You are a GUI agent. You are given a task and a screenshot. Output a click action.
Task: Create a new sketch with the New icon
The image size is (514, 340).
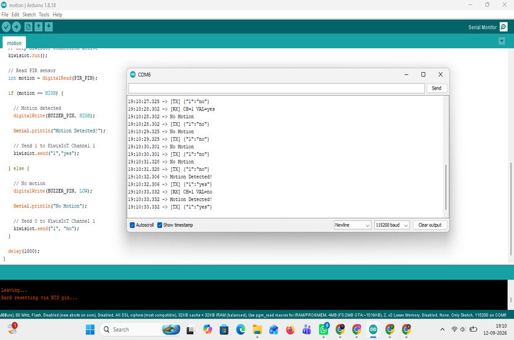click(28, 27)
